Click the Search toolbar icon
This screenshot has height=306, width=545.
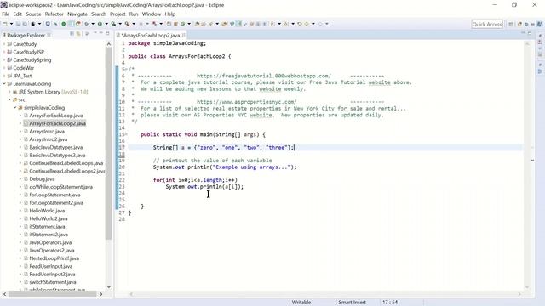[210, 24]
